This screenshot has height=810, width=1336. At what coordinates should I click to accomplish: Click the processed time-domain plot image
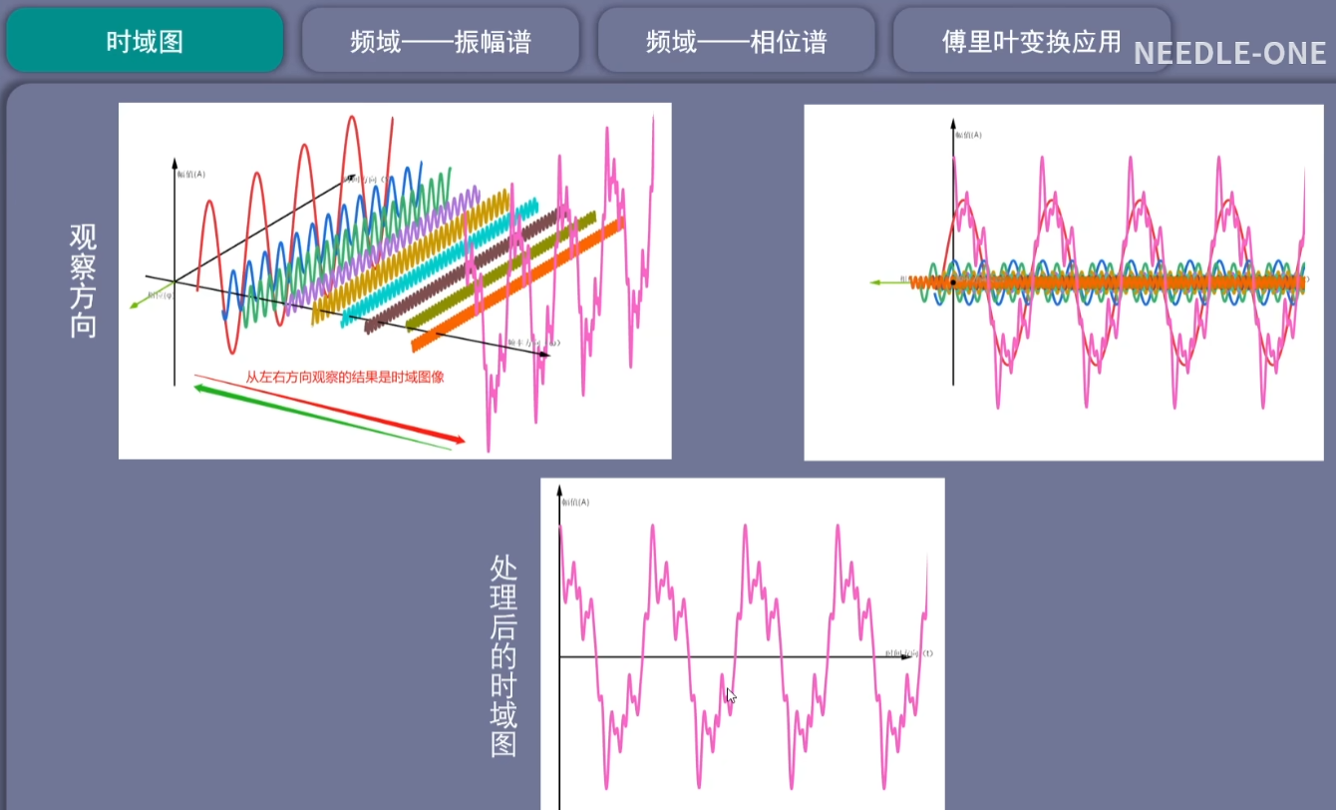(743, 644)
